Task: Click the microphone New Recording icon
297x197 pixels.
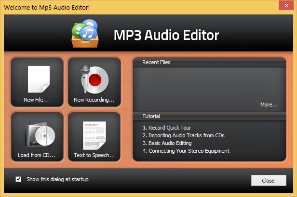Action: point(94,79)
